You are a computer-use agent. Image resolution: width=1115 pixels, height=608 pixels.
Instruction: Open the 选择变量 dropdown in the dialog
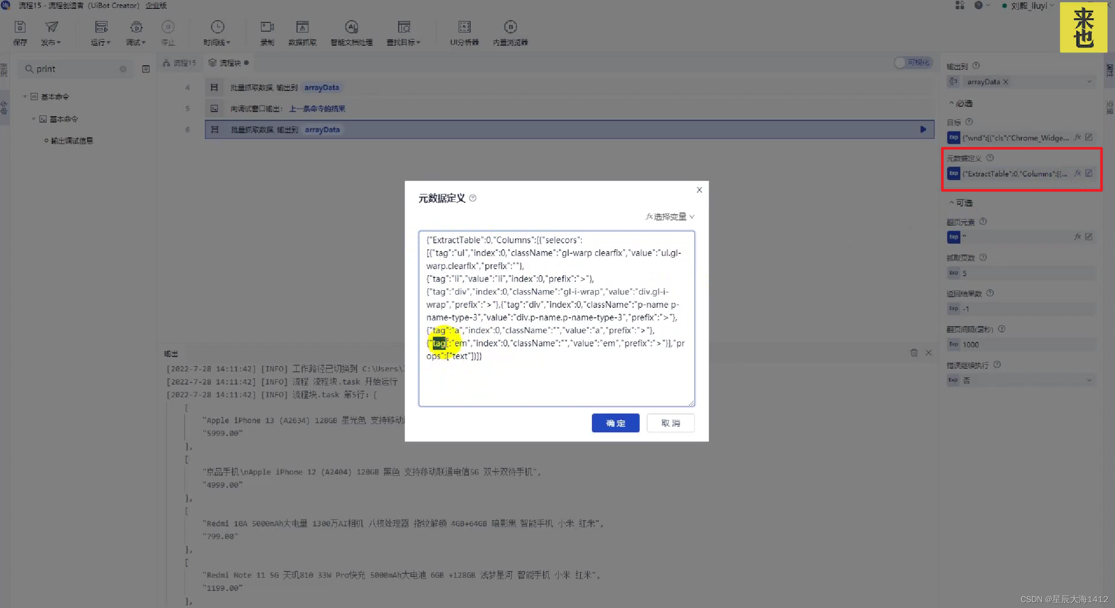pos(670,217)
